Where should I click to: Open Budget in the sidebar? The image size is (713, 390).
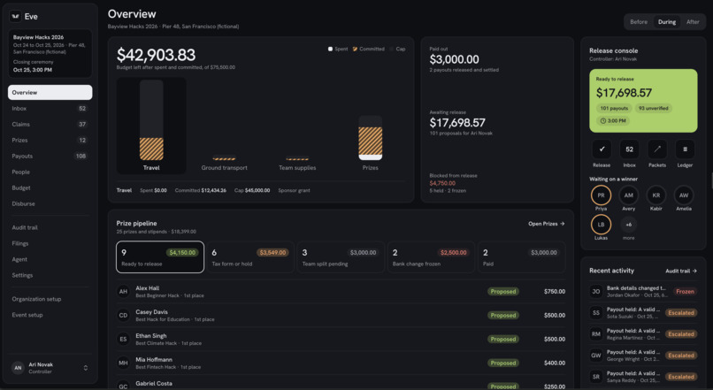pos(50,187)
